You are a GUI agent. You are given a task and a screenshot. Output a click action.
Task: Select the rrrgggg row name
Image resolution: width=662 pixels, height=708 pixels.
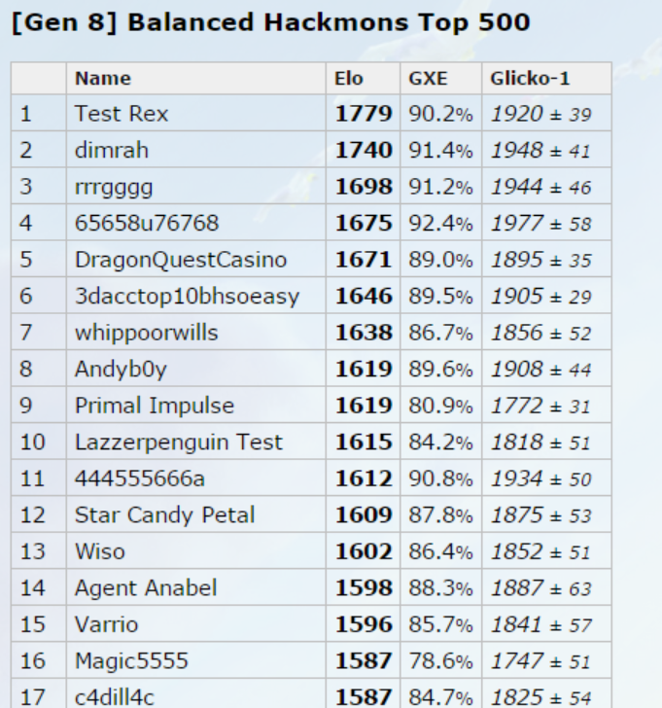pyautogui.click(x=114, y=187)
